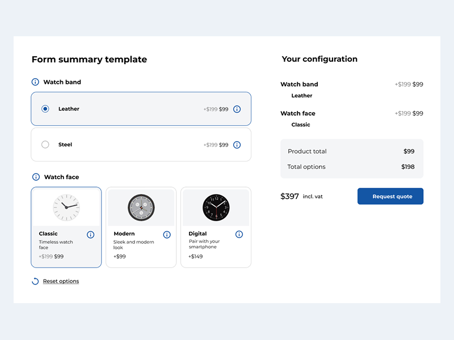Image resolution: width=454 pixels, height=340 pixels.
Task: Click the info icon on the Modern card
Action: coord(167,234)
